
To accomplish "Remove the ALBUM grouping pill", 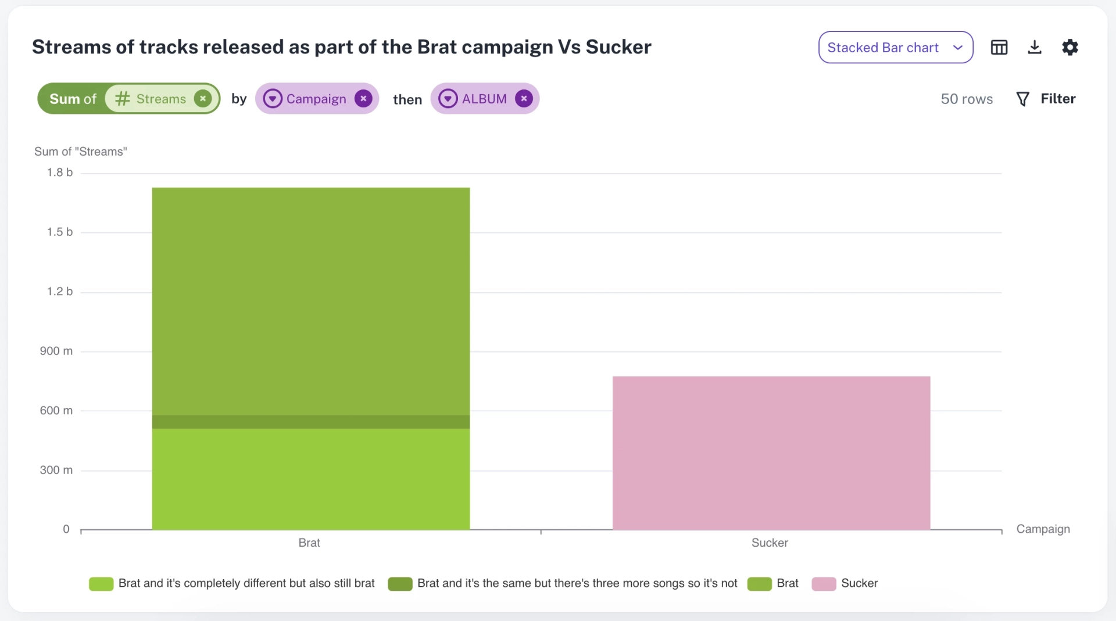I will click(524, 99).
